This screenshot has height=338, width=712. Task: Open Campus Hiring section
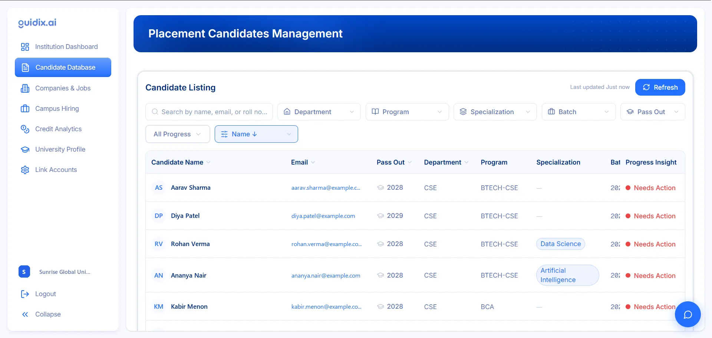[x=63, y=109]
